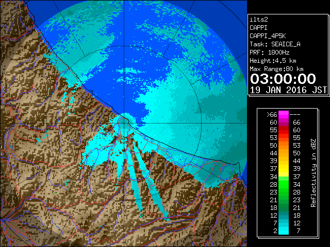The width and height of the screenshot is (330, 247).
Task: Click the cyan 2-7 dBZ legend swatch
Action: (284, 231)
